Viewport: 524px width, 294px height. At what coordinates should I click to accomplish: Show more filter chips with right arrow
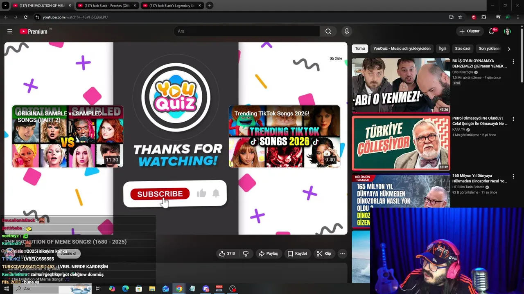(509, 49)
